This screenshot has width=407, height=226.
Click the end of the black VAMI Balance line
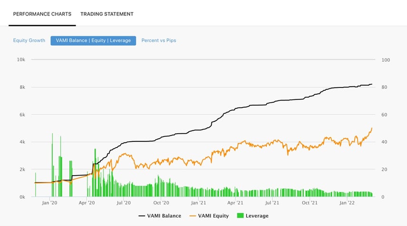(x=372, y=84)
